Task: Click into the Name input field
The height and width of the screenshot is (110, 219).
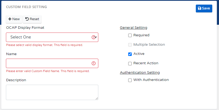Action: [48, 63]
